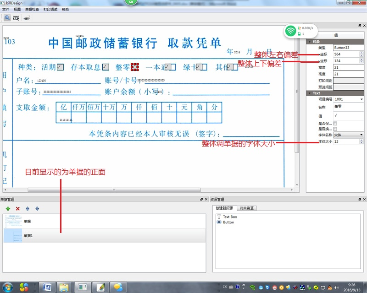Image resolution: width=367 pixels, height=293 pixels.
Task: Click the blue down arrow icon
Action: click(x=37, y=208)
